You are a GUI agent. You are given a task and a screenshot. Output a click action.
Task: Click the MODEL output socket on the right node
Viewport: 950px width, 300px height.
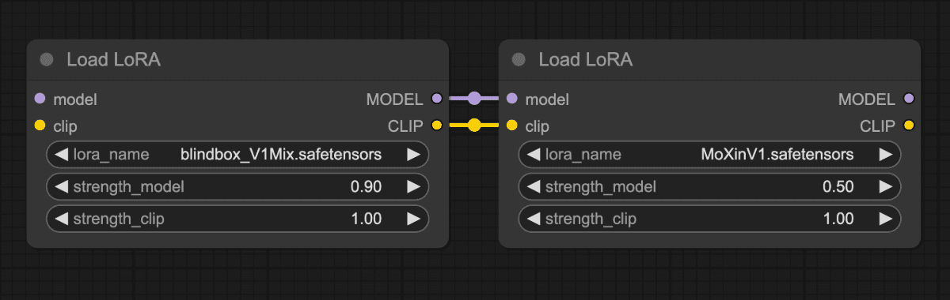point(908,99)
